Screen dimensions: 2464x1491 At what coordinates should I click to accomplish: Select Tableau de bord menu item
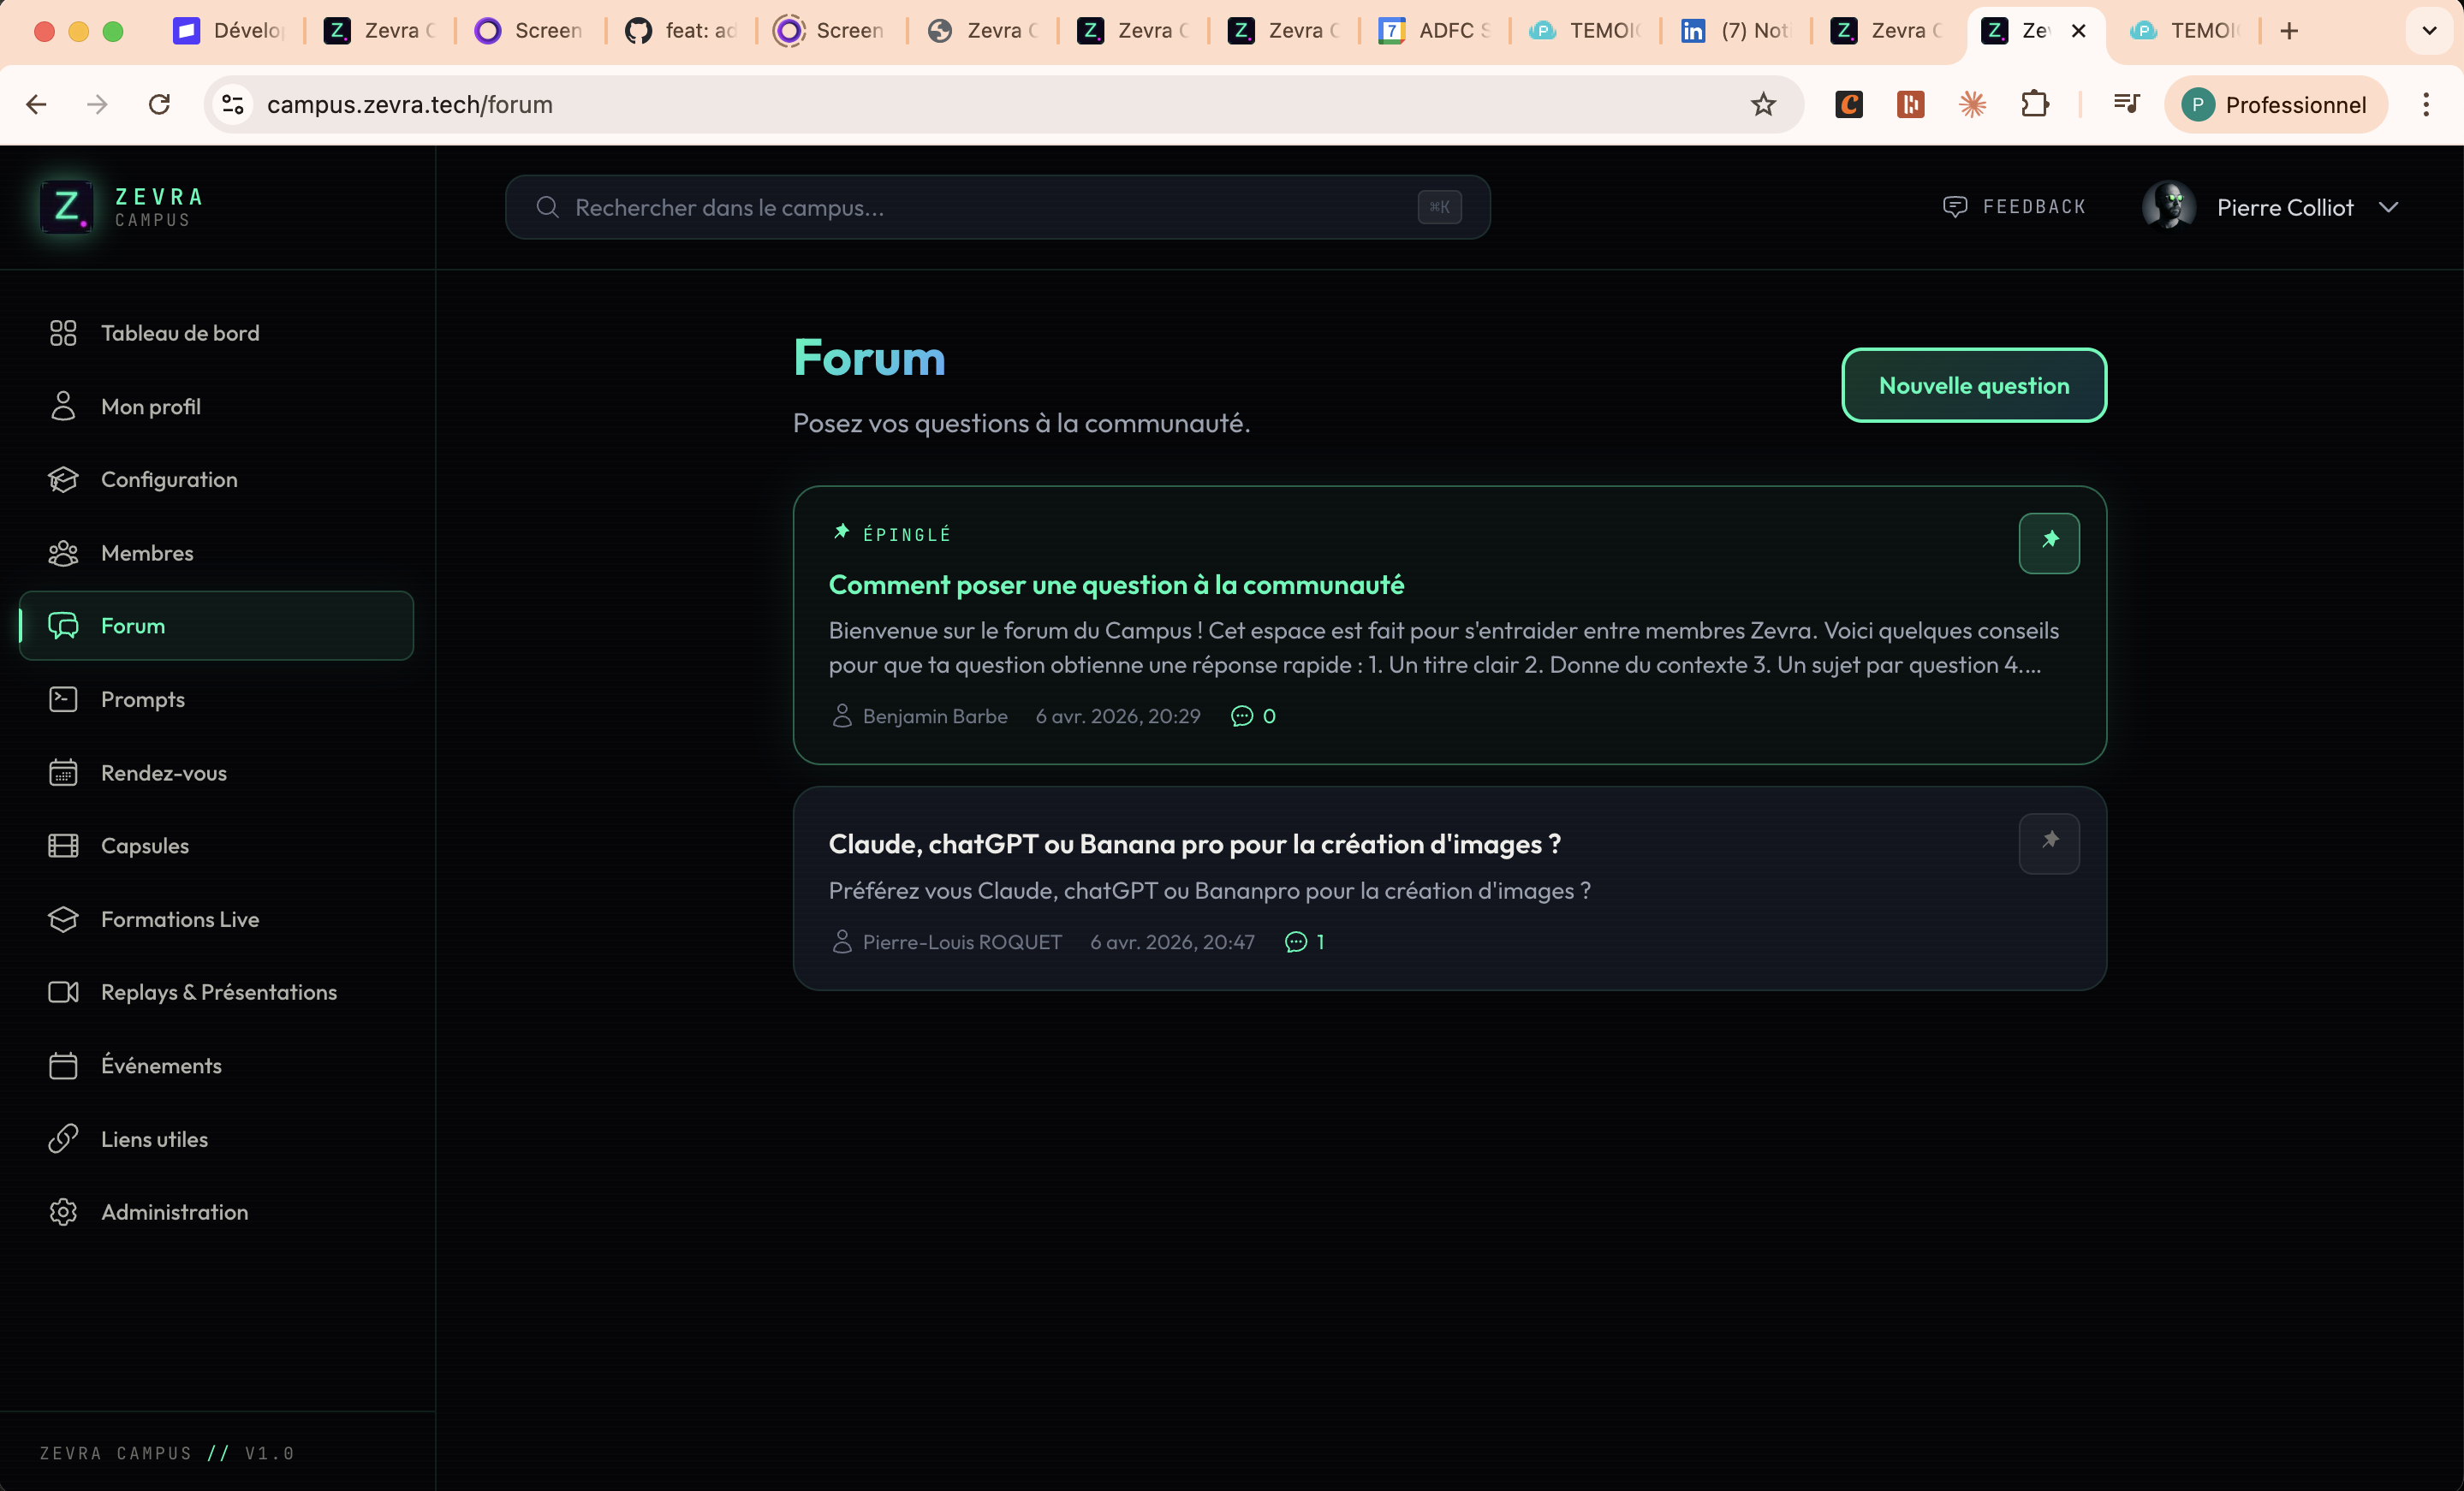(x=180, y=333)
